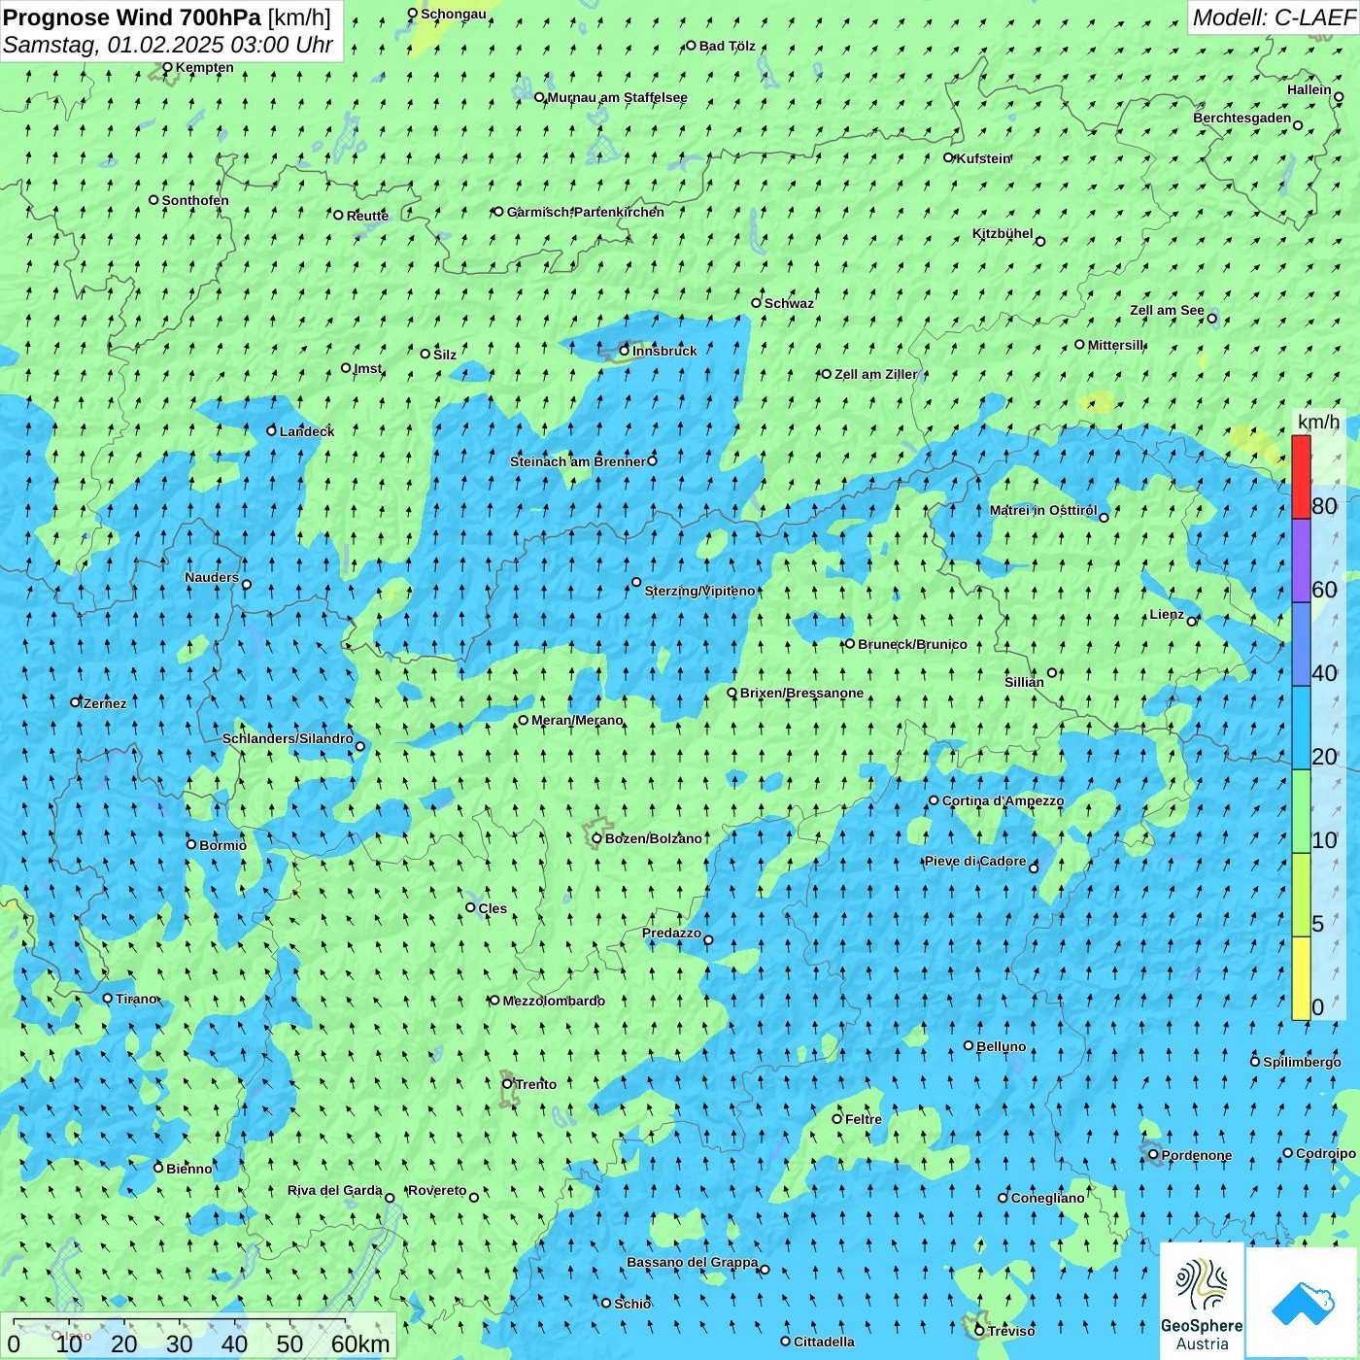Screen dimensions: 1360x1360
Task: Click the 'Nauders' label
Action: [x=211, y=577]
